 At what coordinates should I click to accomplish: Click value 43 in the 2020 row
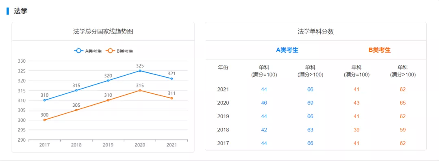[356, 103]
